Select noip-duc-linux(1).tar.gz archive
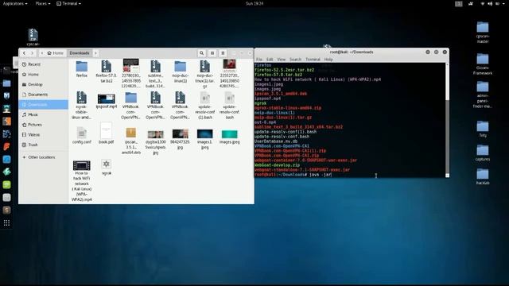The width and height of the screenshot is (509, 286). (x=205, y=74)
